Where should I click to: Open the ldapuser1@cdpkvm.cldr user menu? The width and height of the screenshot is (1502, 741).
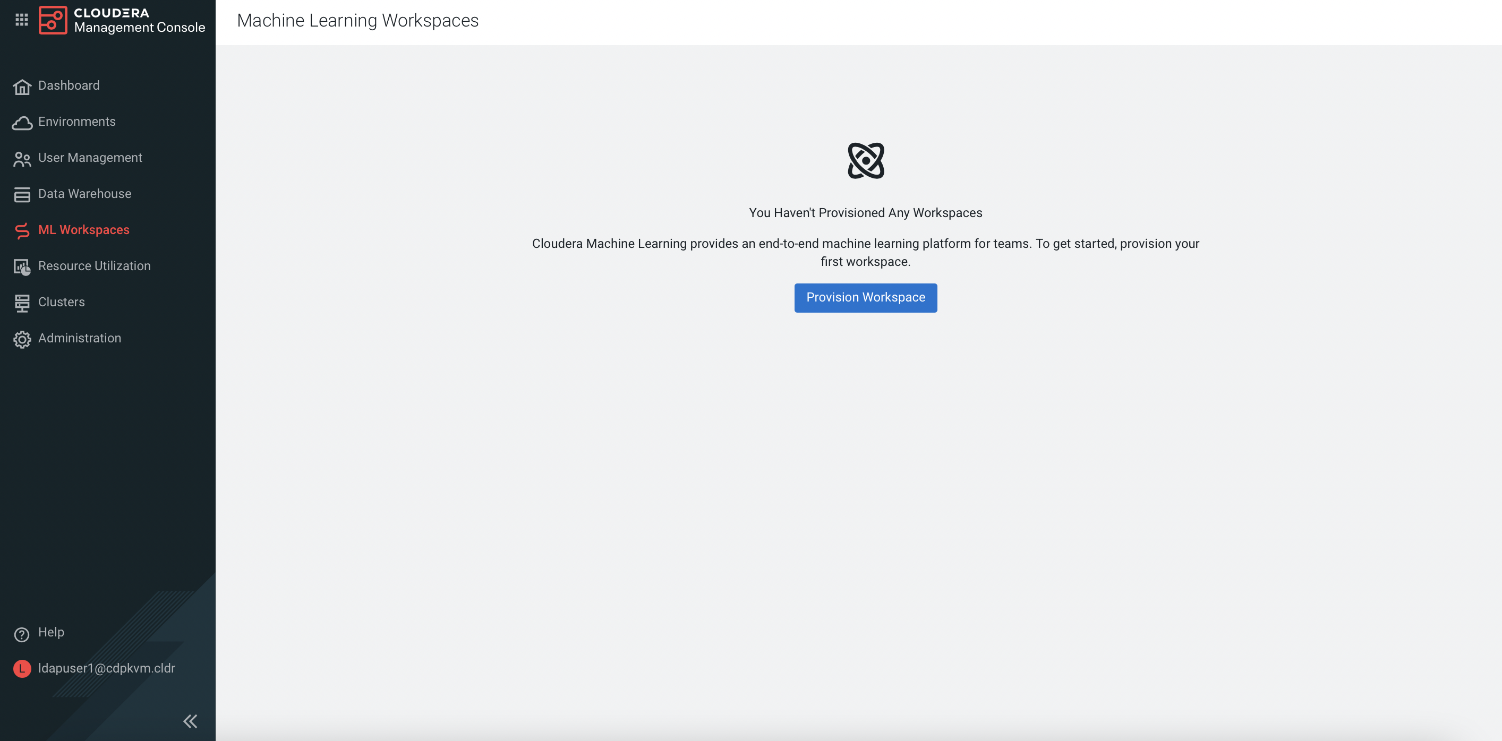tap(107, 668)
